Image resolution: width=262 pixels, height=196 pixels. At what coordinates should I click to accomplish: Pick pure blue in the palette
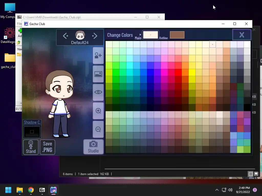click(x=150, y=72)
